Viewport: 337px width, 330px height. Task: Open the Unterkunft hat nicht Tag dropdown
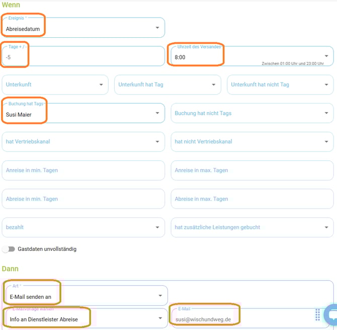click(280, 85)
